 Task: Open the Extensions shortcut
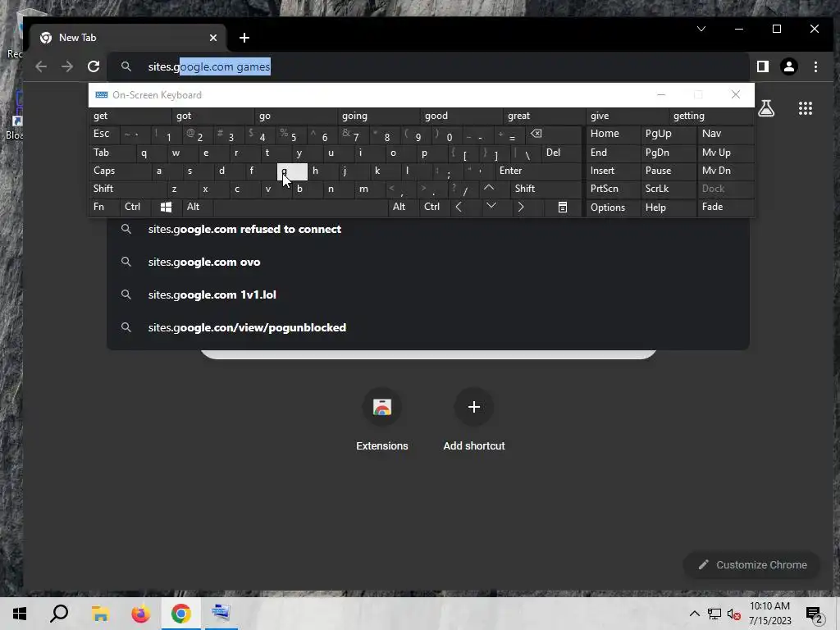382,407
